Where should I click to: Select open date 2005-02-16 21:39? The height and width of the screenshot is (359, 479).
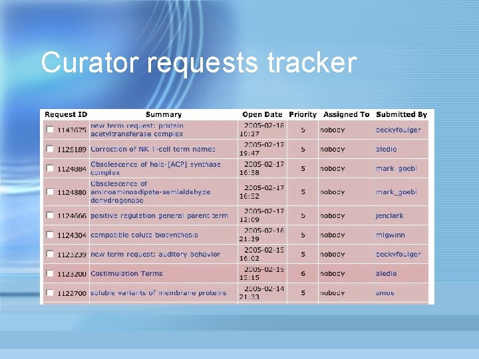pos(262,235)
